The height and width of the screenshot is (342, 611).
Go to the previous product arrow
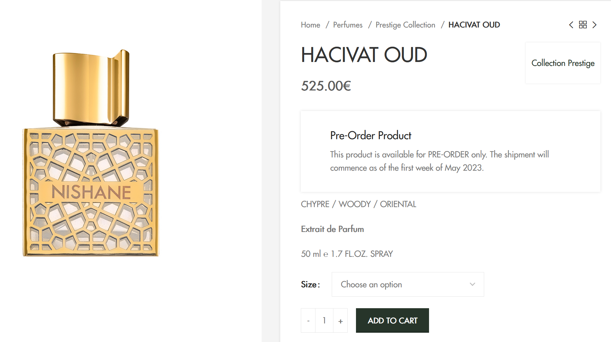[571, 25]
